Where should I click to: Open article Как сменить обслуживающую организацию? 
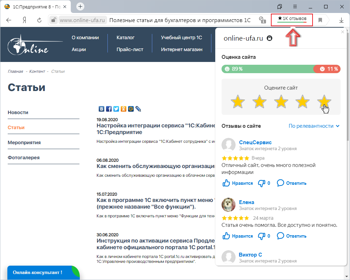(x=156, y=166)
